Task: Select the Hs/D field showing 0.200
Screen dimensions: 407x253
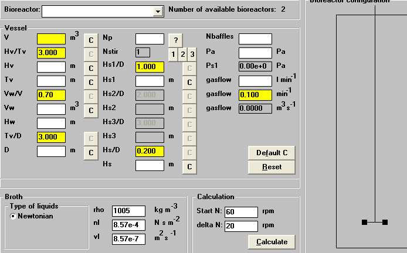Action: coord(150,151)
